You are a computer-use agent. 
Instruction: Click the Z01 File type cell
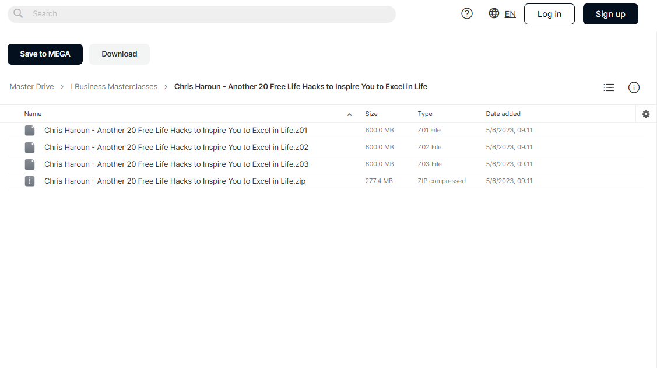(x=429, y=131)
